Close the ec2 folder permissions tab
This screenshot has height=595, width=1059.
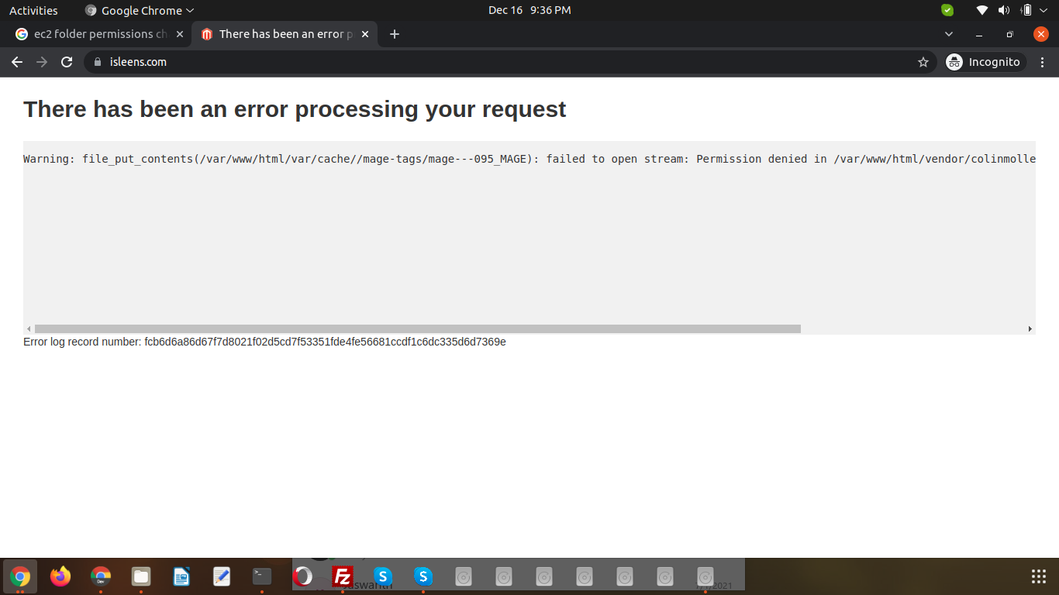click(180, 34)
